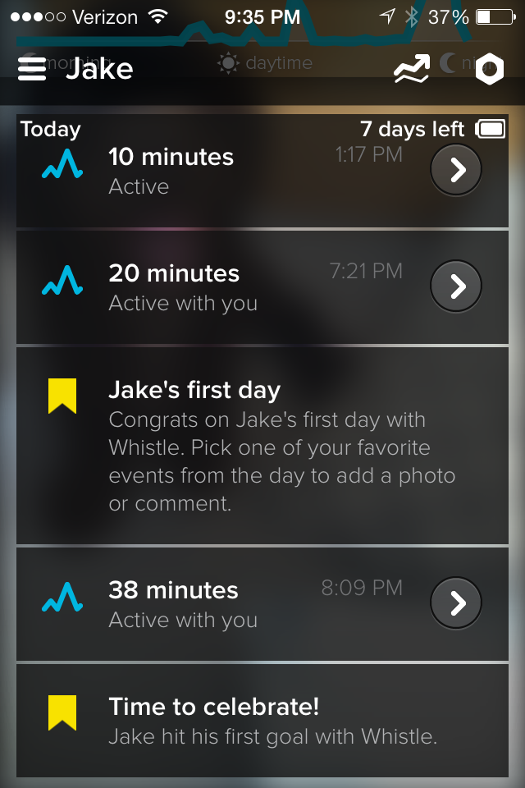Expand the 20 minutes entry arrow
This screenshot has height=788, width=525.
[x=456, y=286]
